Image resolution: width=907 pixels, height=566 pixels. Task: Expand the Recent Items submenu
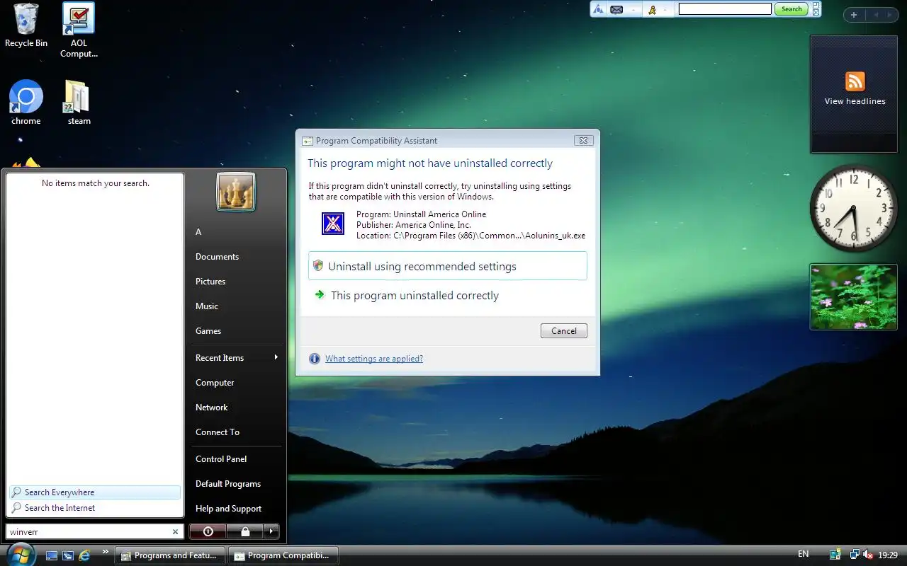[235, 358]
